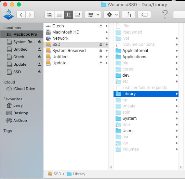This screenshot has height=179, width=185.
Task: Click the search field in toolbar
Action: pyautogui.click(x=179, y=15)
